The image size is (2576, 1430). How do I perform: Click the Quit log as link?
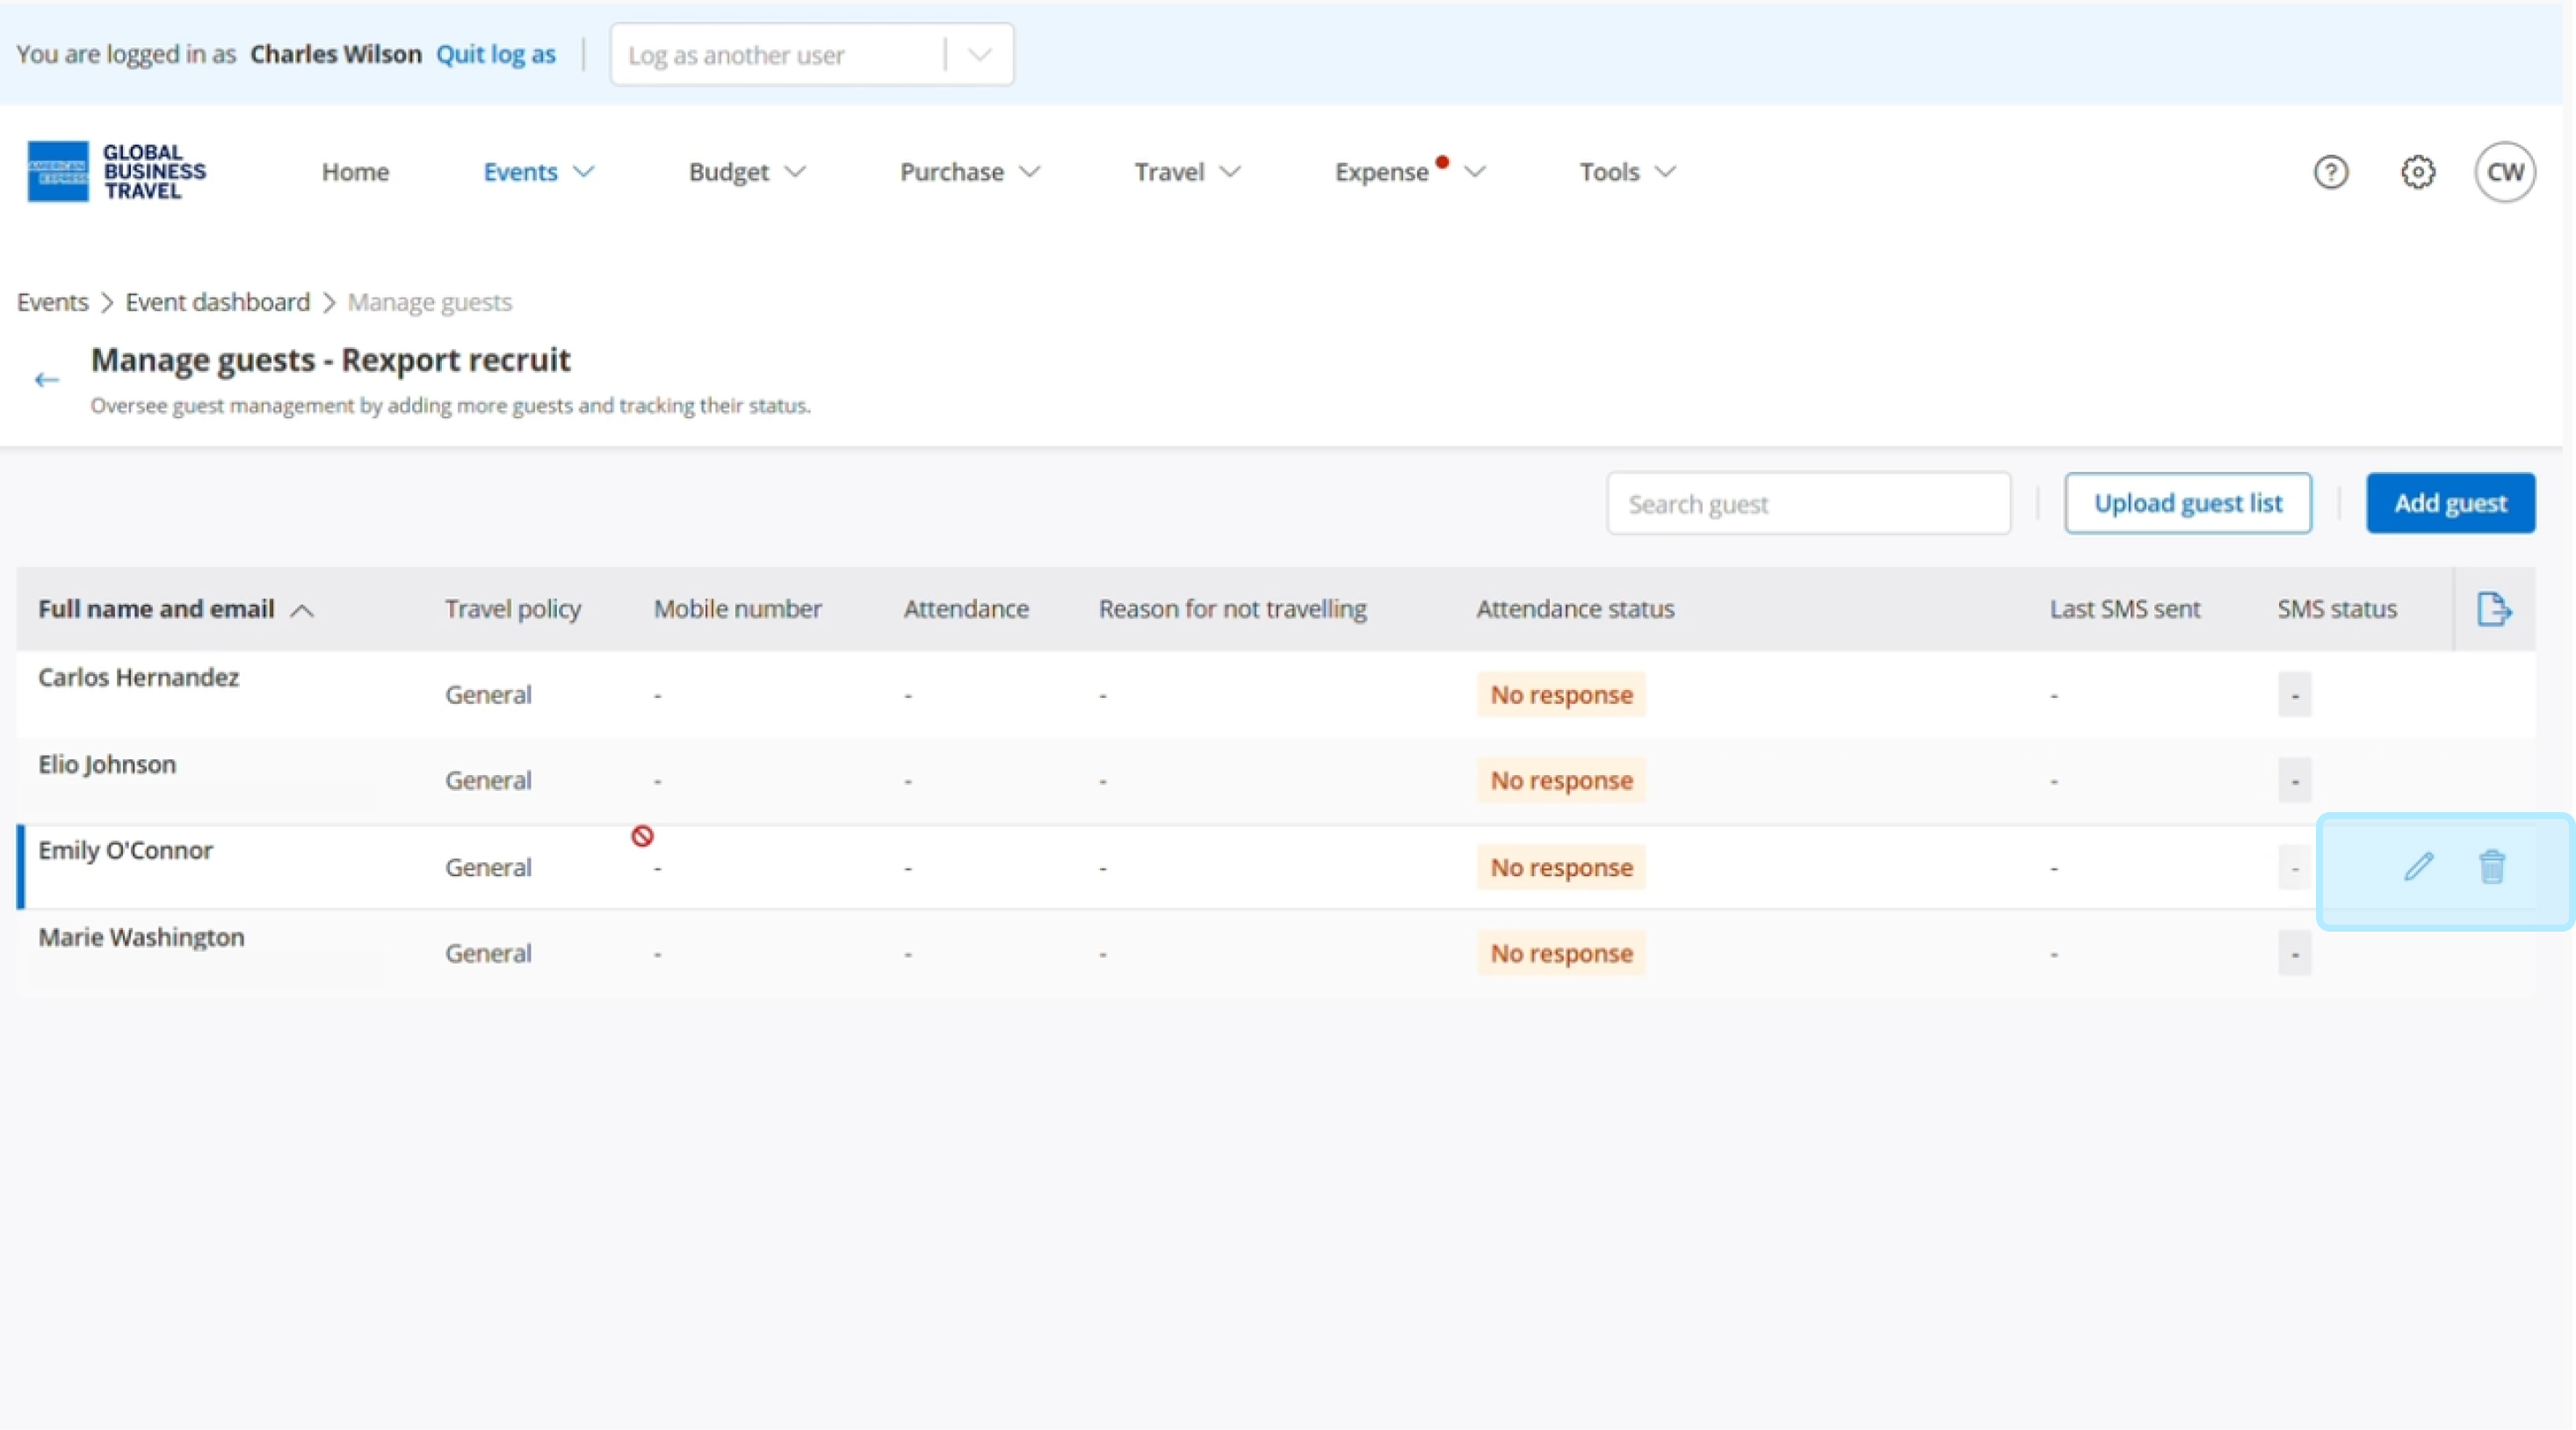coord(495,55)
